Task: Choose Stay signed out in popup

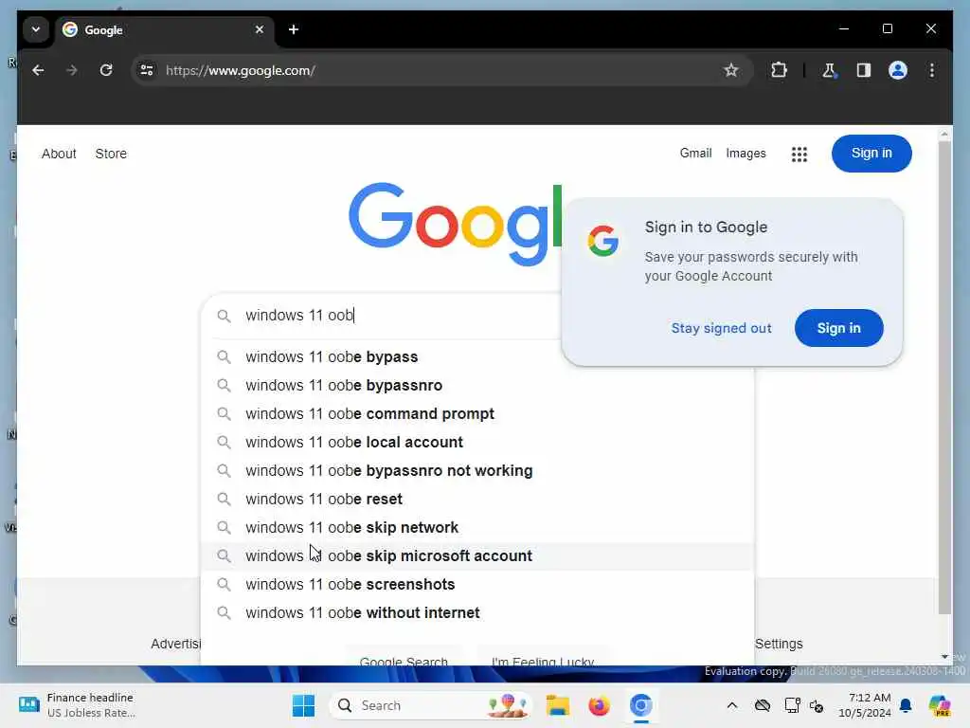Action: [x=721, y=328]
